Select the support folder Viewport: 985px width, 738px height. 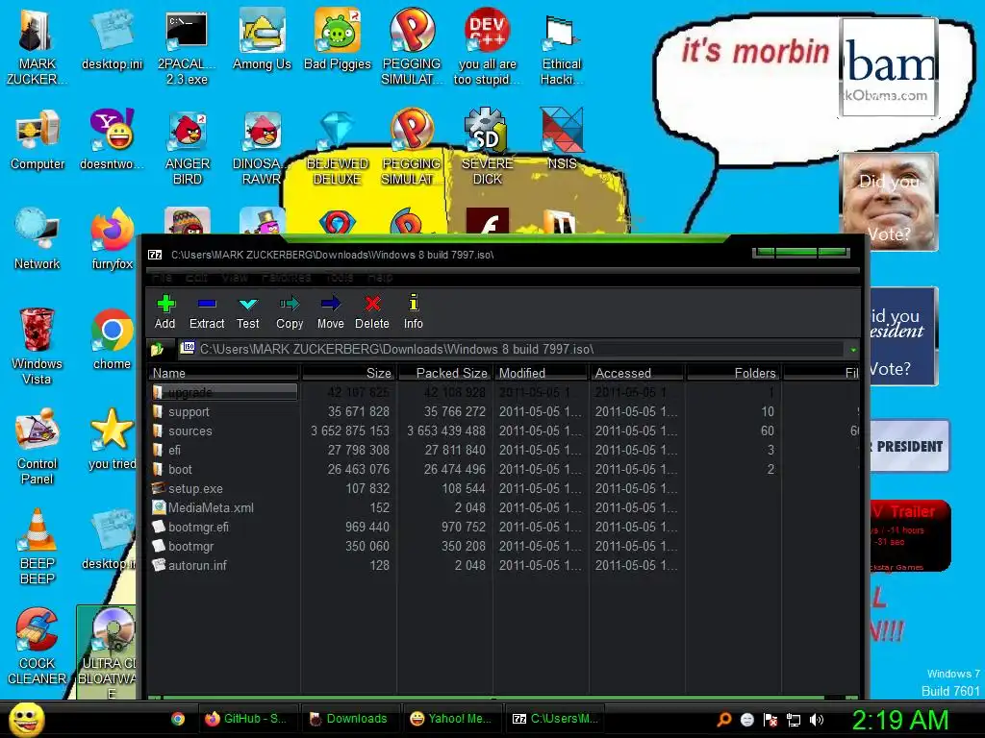point(189,411)
